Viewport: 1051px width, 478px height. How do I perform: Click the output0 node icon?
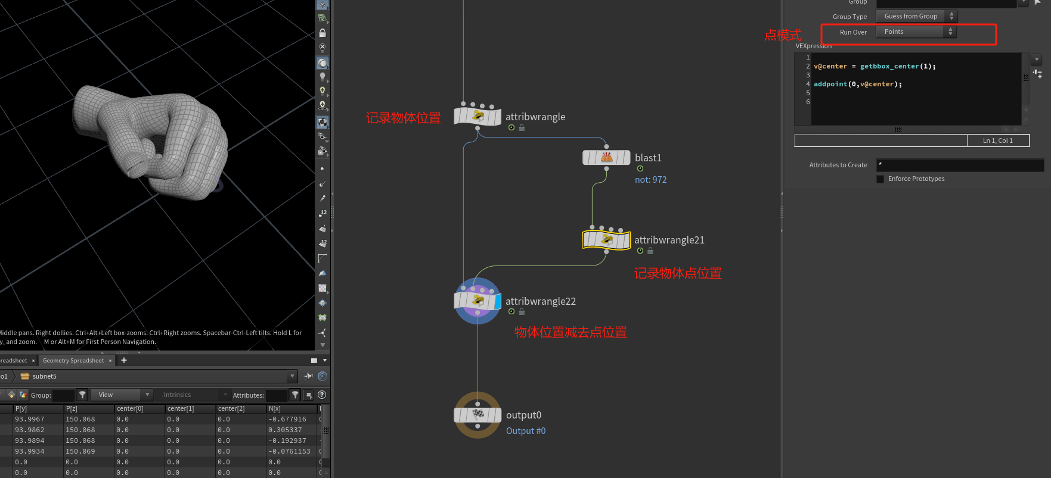pyautogui.click(x=478, y=414)
